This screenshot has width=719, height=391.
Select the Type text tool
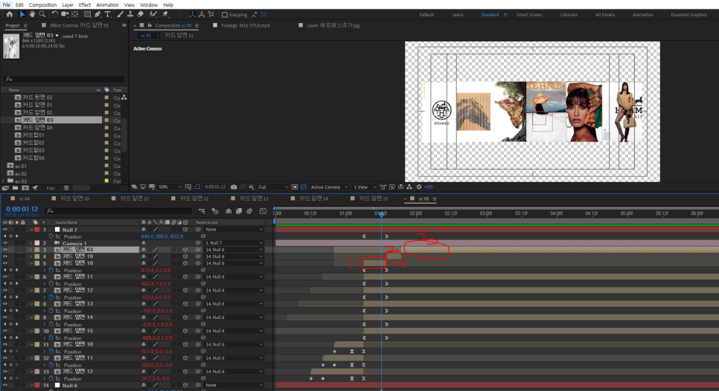(x=108, y=15)
